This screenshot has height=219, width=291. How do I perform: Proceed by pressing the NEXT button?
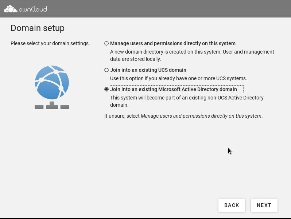(264, 205)
